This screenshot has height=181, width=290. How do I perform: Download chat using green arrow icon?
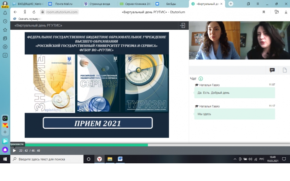pyautogui.click(x=201, y=79)
